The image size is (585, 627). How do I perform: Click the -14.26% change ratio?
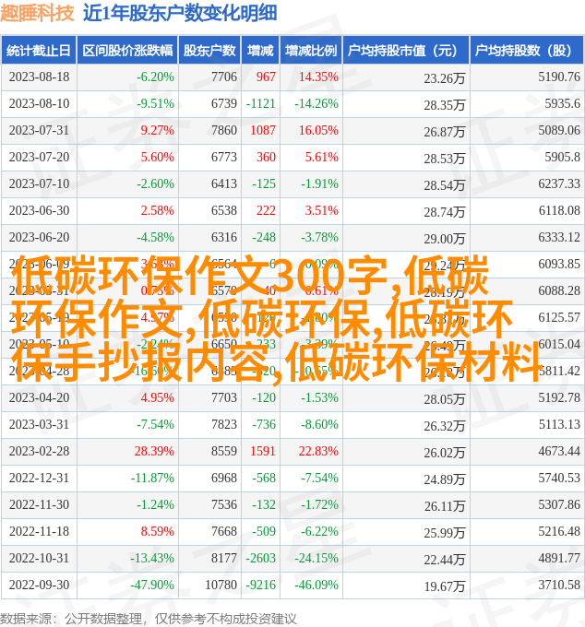coord(316,103)
